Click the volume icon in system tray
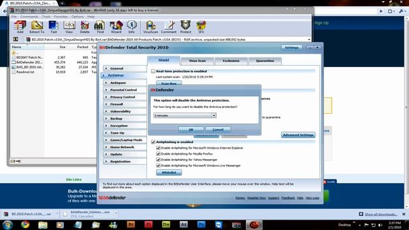 tap(380, 225)
